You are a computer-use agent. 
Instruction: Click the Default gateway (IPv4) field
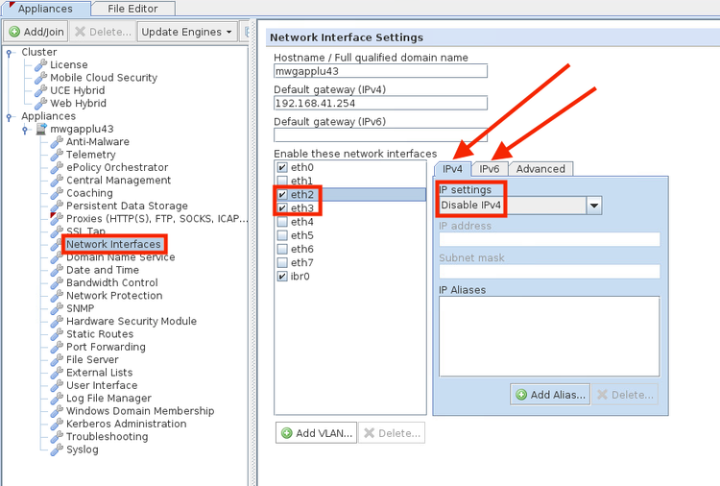coord(380,103)
